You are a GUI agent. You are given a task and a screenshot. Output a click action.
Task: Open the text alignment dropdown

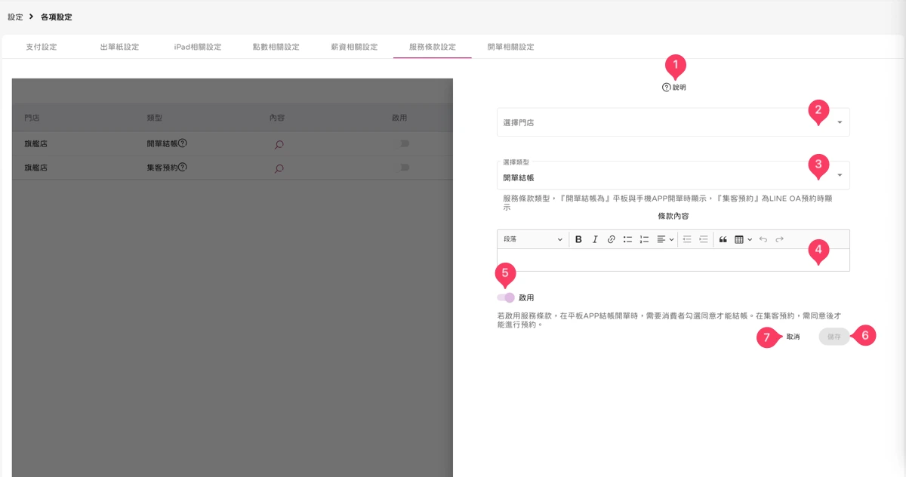point(665,239)
